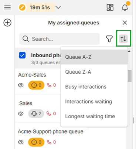Close the My assigned queues panel
The image size is (136, 149).
click(x=125, y=23)
